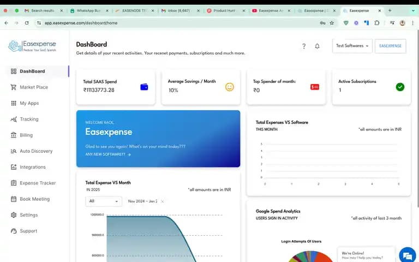Clear the date range with the X icon
419x262 pixels.
tap(162, 201)
